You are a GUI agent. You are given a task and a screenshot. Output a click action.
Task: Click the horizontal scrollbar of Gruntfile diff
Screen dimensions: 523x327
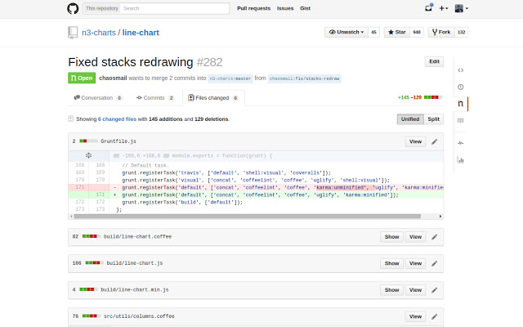(x=248, y=216)
